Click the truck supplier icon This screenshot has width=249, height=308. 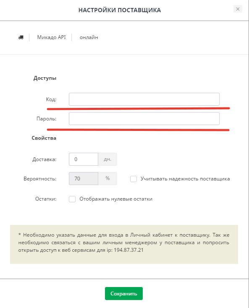pyautogui.click(x=21, y=37)
